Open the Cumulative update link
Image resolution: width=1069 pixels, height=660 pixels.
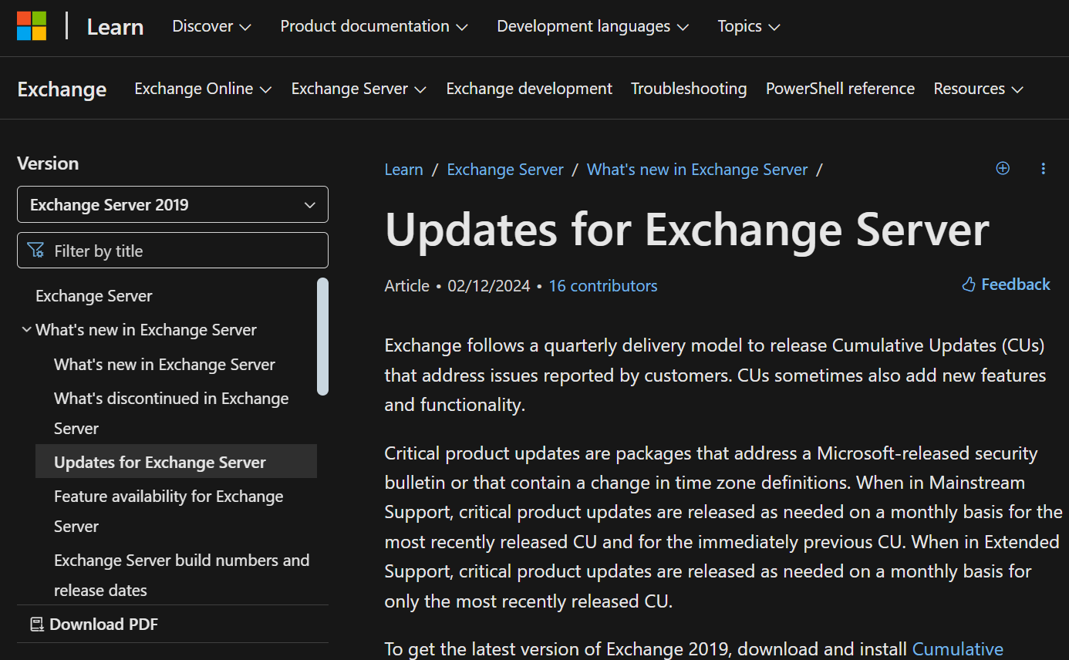click(958, 649)
